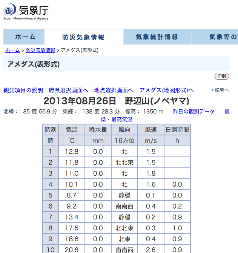Select temperature cell 11.8
Image resolution: width=238 pixels, height=253 pixels.
coord(72,163)
